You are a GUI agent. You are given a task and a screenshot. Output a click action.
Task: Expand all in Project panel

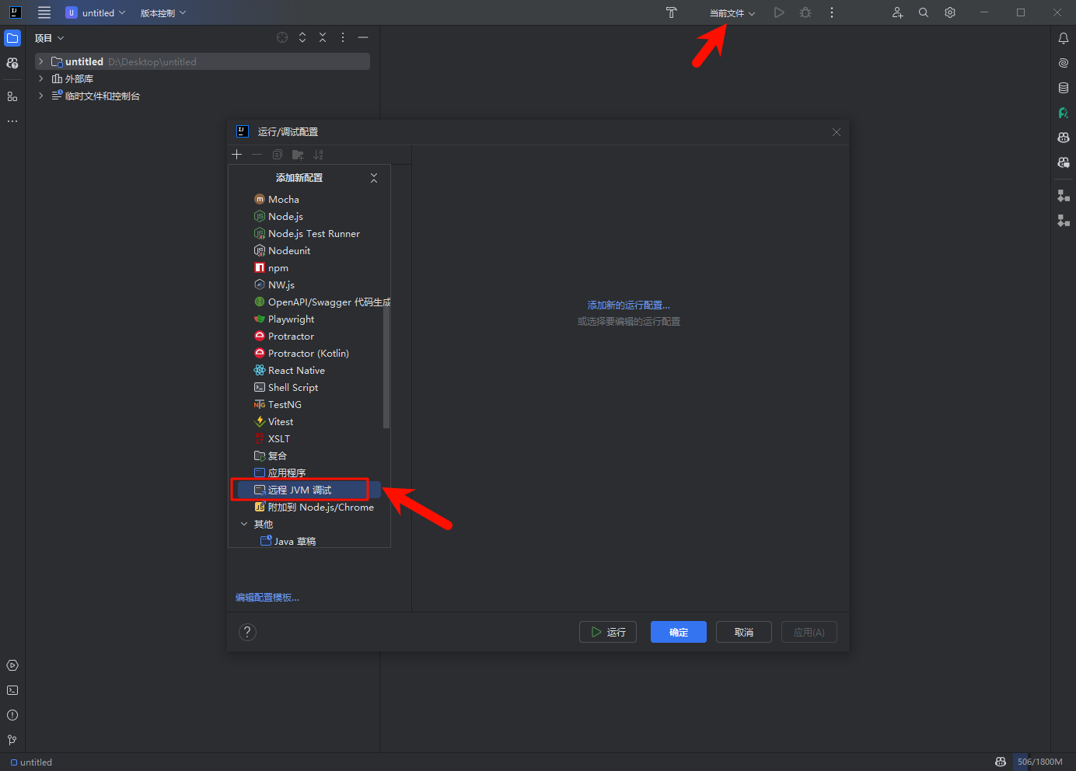tap(302, 37)
